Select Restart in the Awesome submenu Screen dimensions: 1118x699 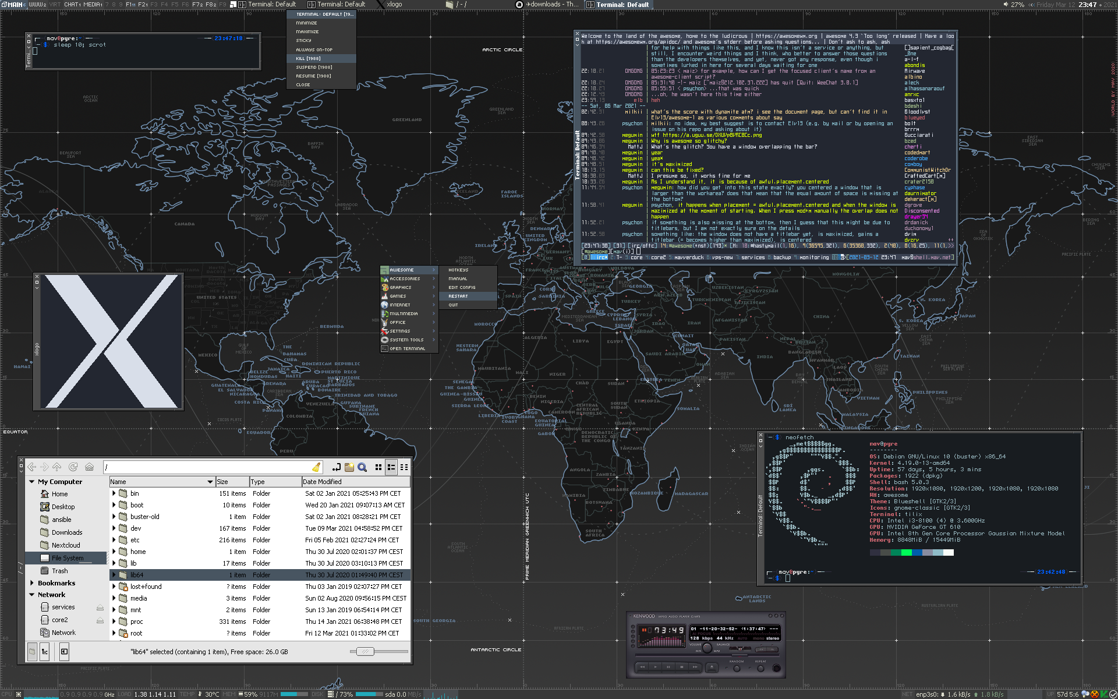(x=468, y=296)
